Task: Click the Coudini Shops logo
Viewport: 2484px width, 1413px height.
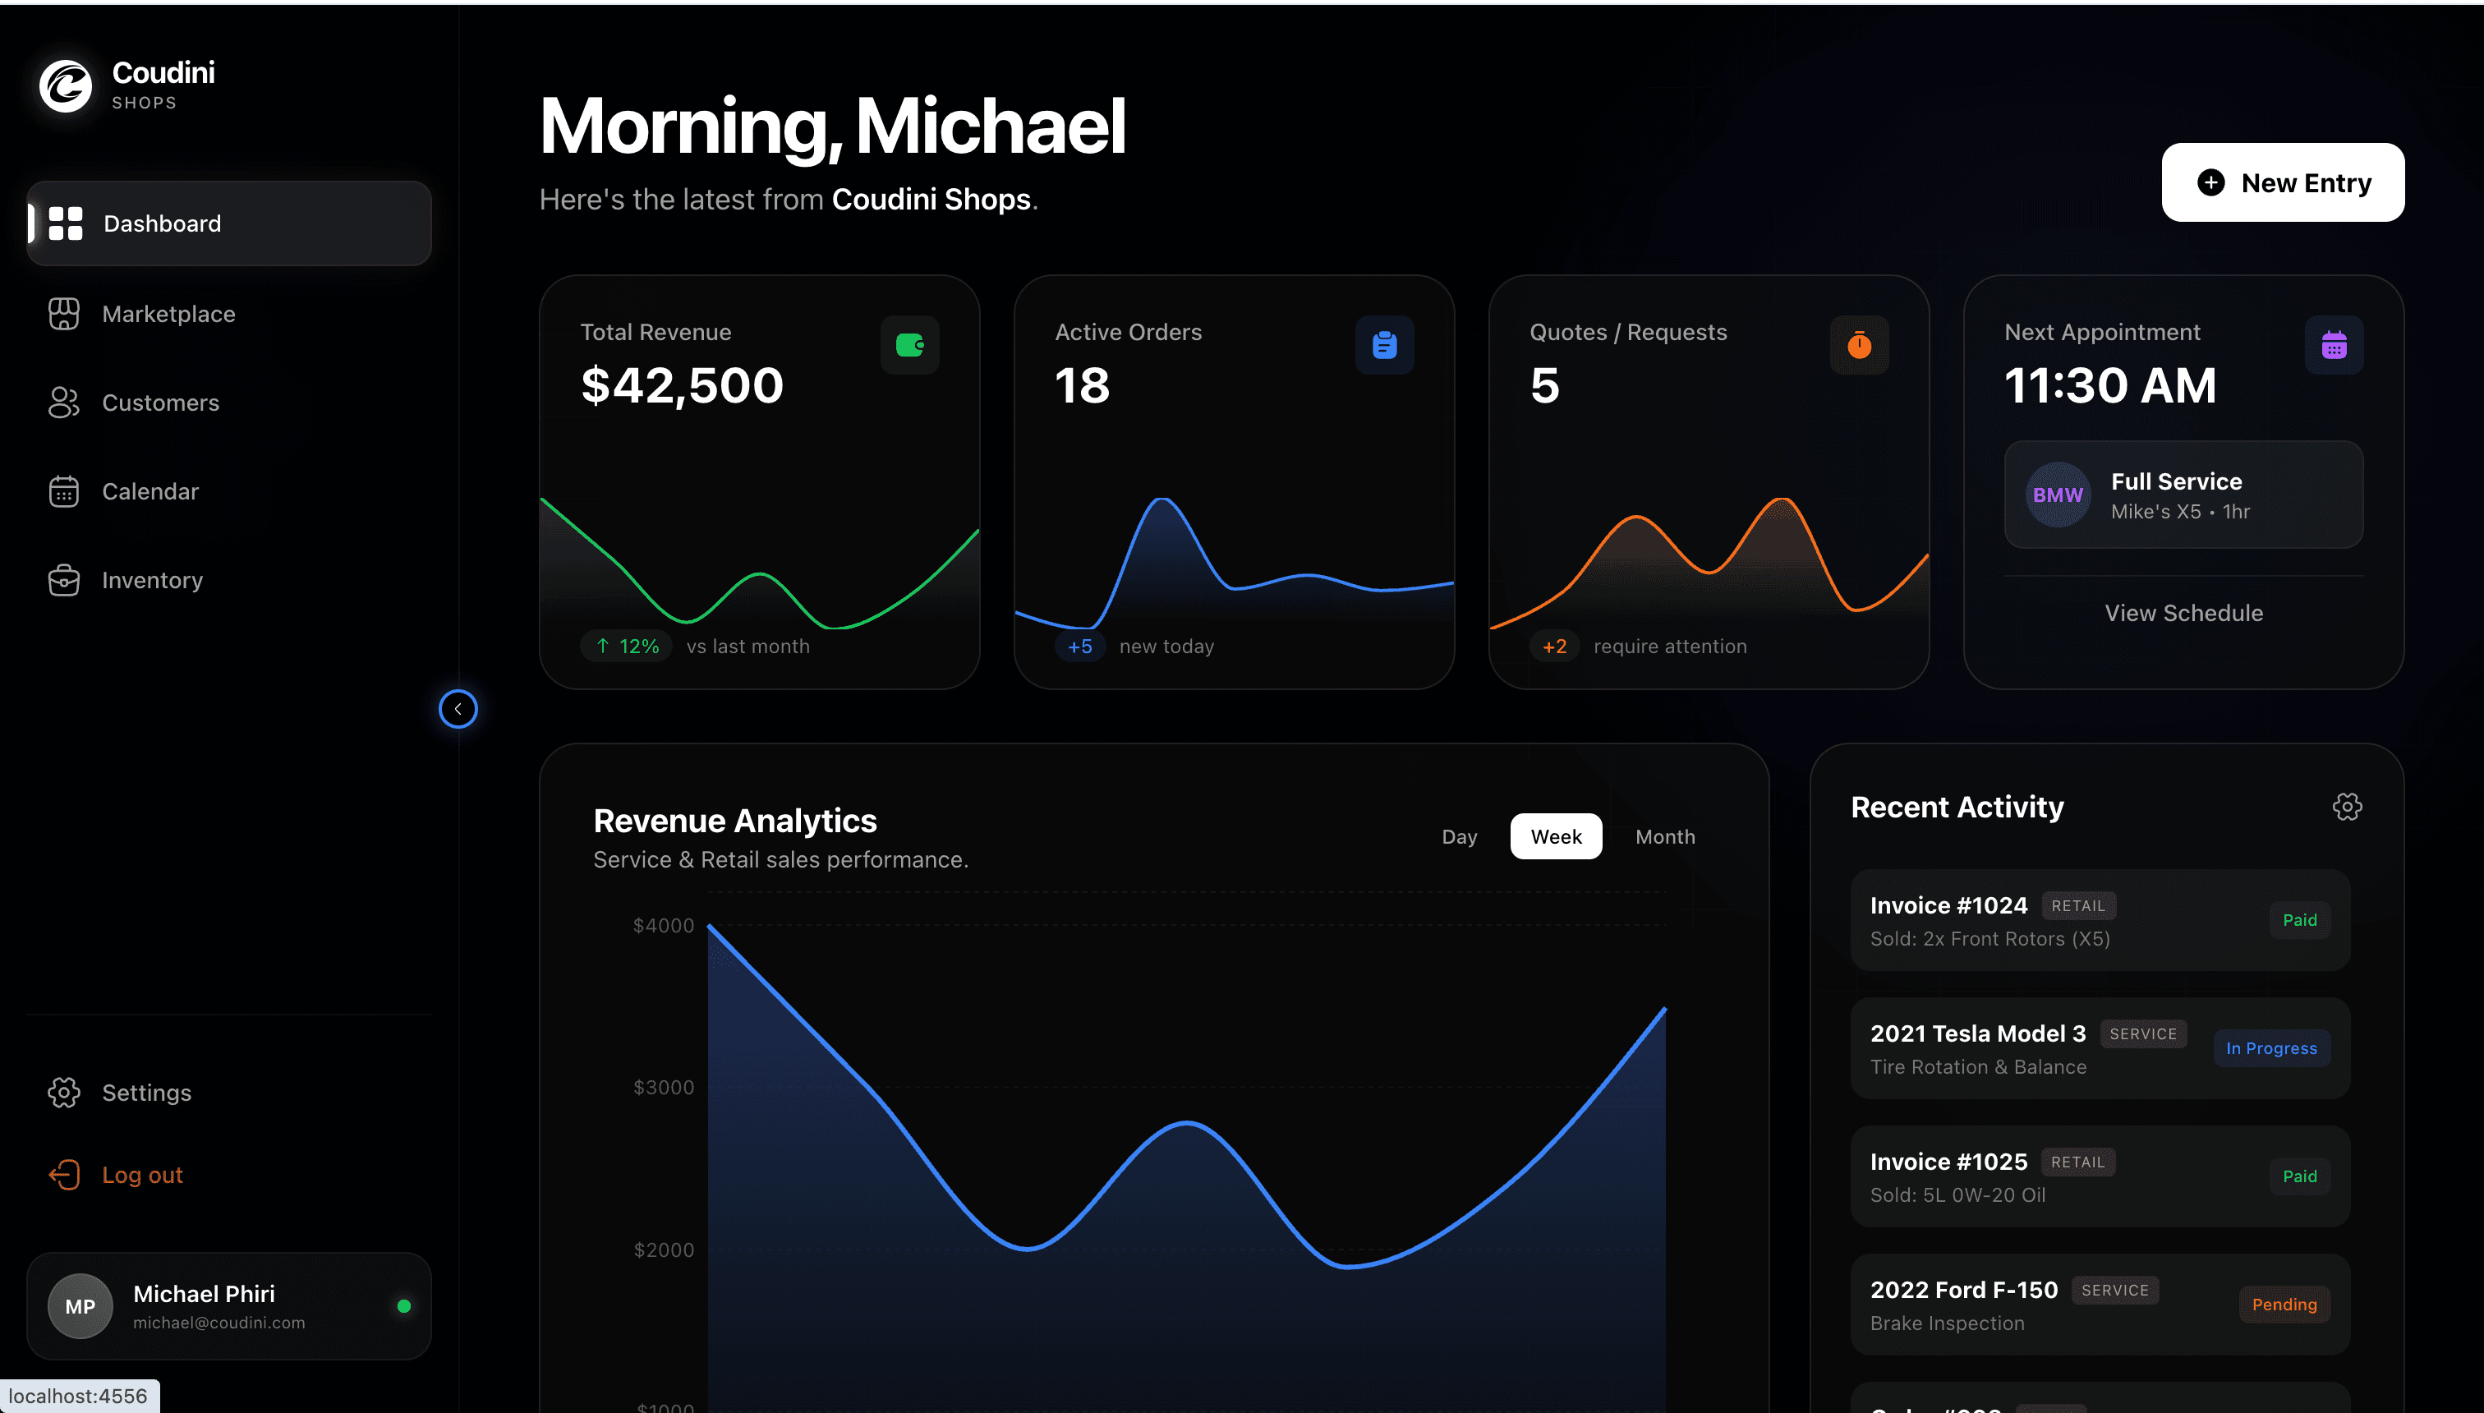Action: point(64,85)
